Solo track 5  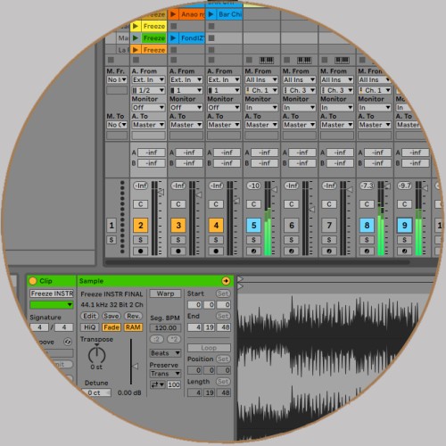point(253,240)
